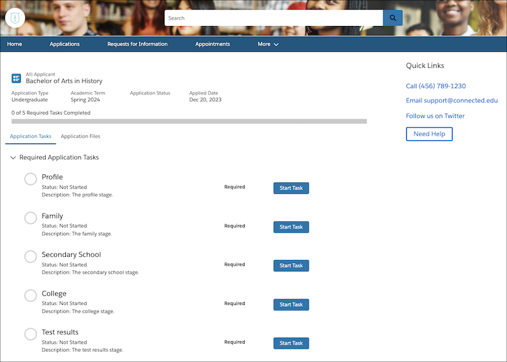
Task: Click the application record icon beside Alli Applicant
Action: [x=16, y=79]
